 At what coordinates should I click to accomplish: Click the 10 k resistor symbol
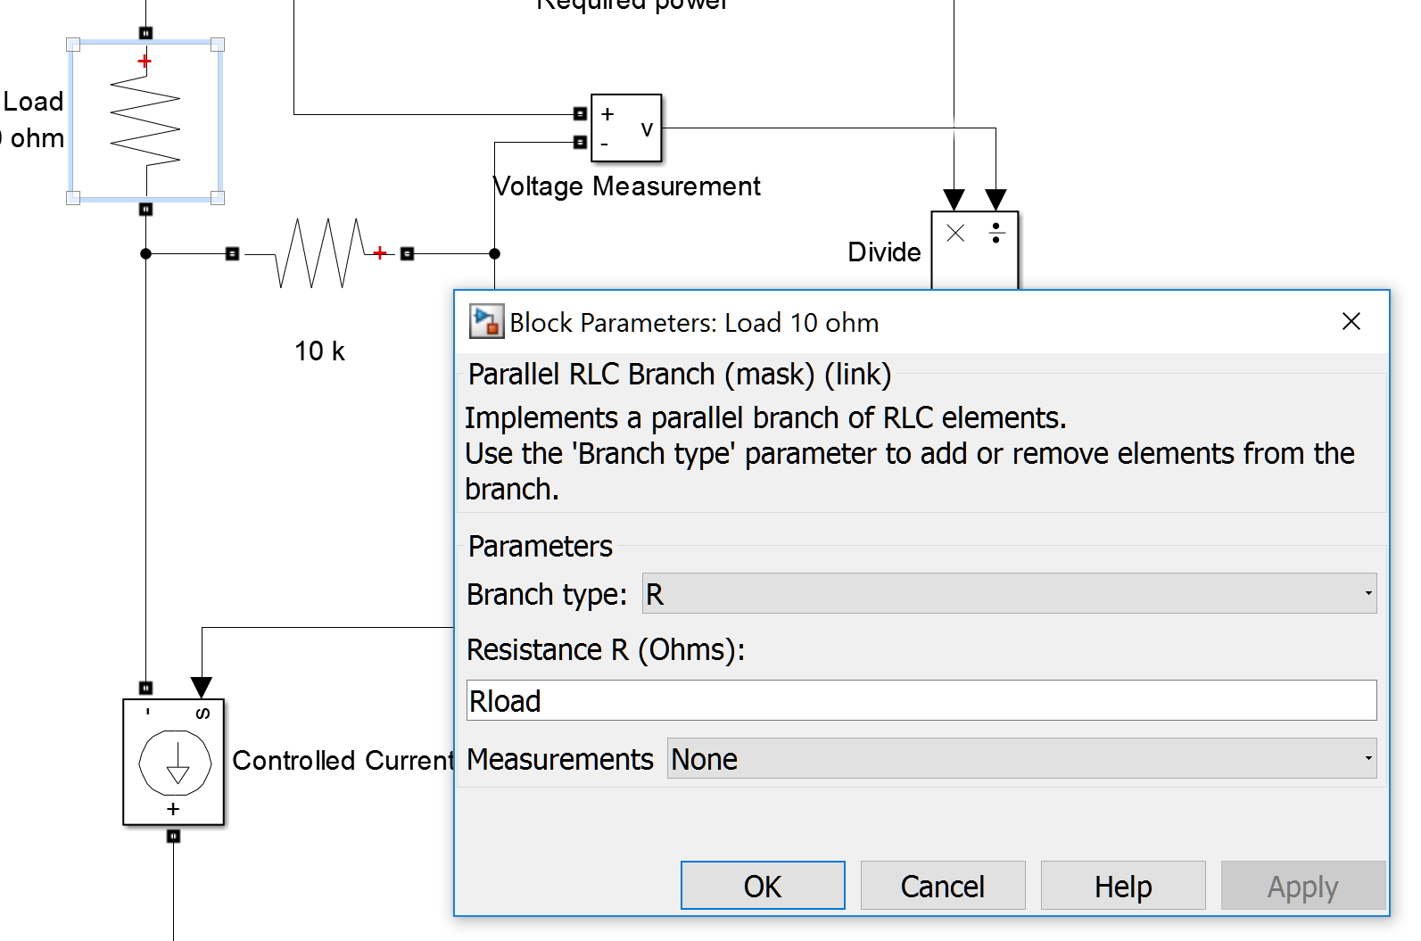[x=319, y=253]
